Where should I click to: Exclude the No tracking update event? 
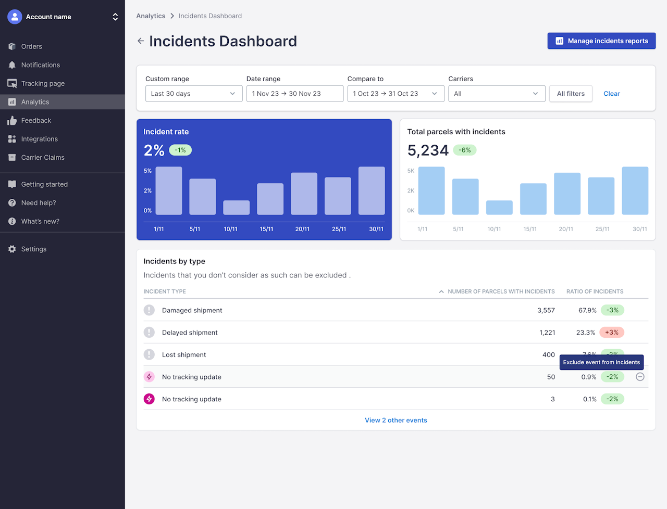(640, 377)
